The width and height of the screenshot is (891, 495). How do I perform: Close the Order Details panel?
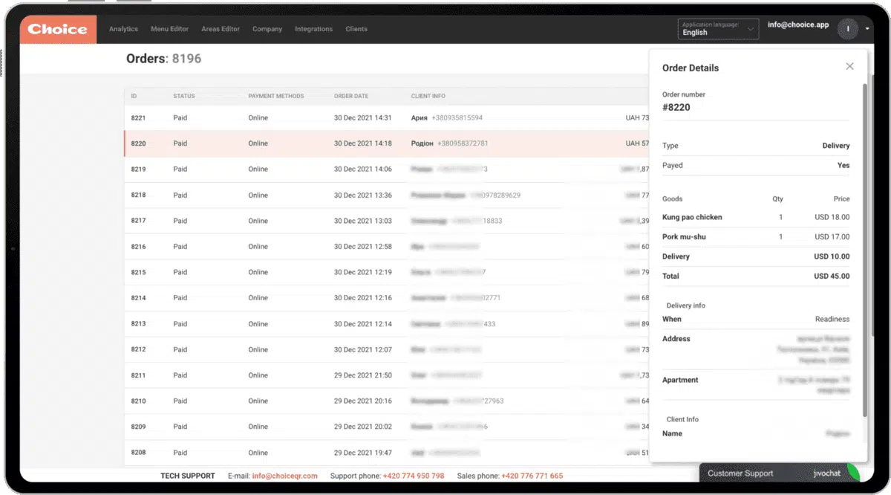pyautogui.click(x=849, y=66)
